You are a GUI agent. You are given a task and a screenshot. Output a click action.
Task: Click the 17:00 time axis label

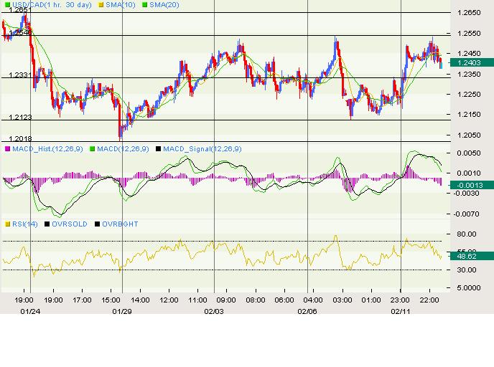pos(83,300)
